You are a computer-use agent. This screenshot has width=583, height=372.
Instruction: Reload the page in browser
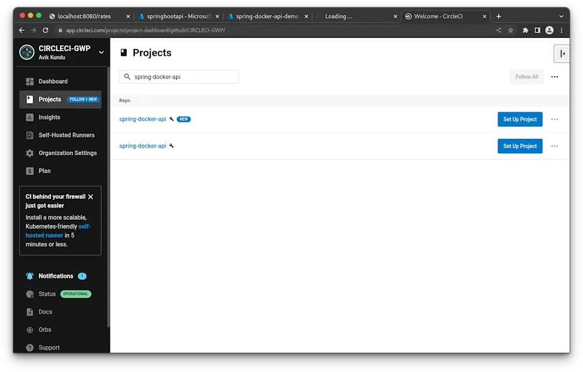tap(45, 30)
